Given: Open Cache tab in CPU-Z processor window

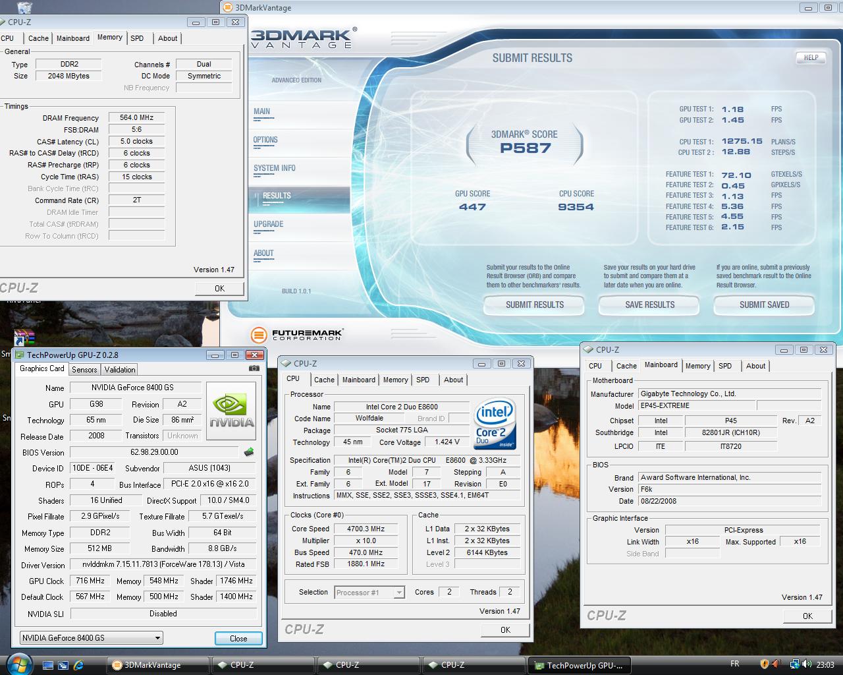Looking at the screenshot, I should [x=324, y=380].
